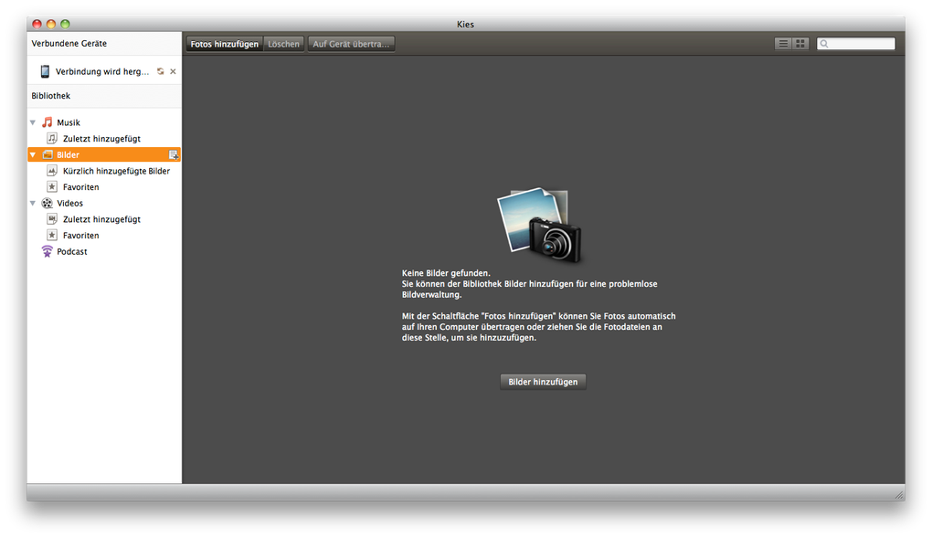The image size is (932, 538).
Task: Cancel the device connection with X
Action: point(173,71)
